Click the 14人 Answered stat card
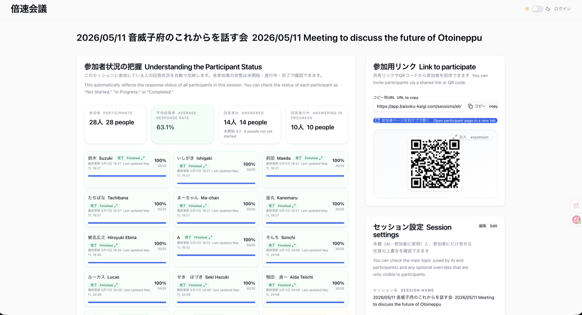The image size is (582, 315). point(250,125)
